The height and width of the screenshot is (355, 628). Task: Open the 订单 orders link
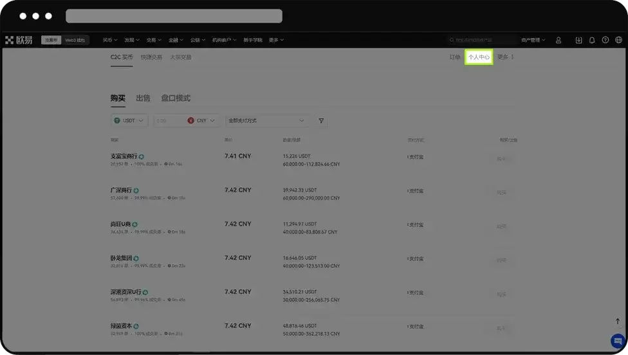[454, 57]
